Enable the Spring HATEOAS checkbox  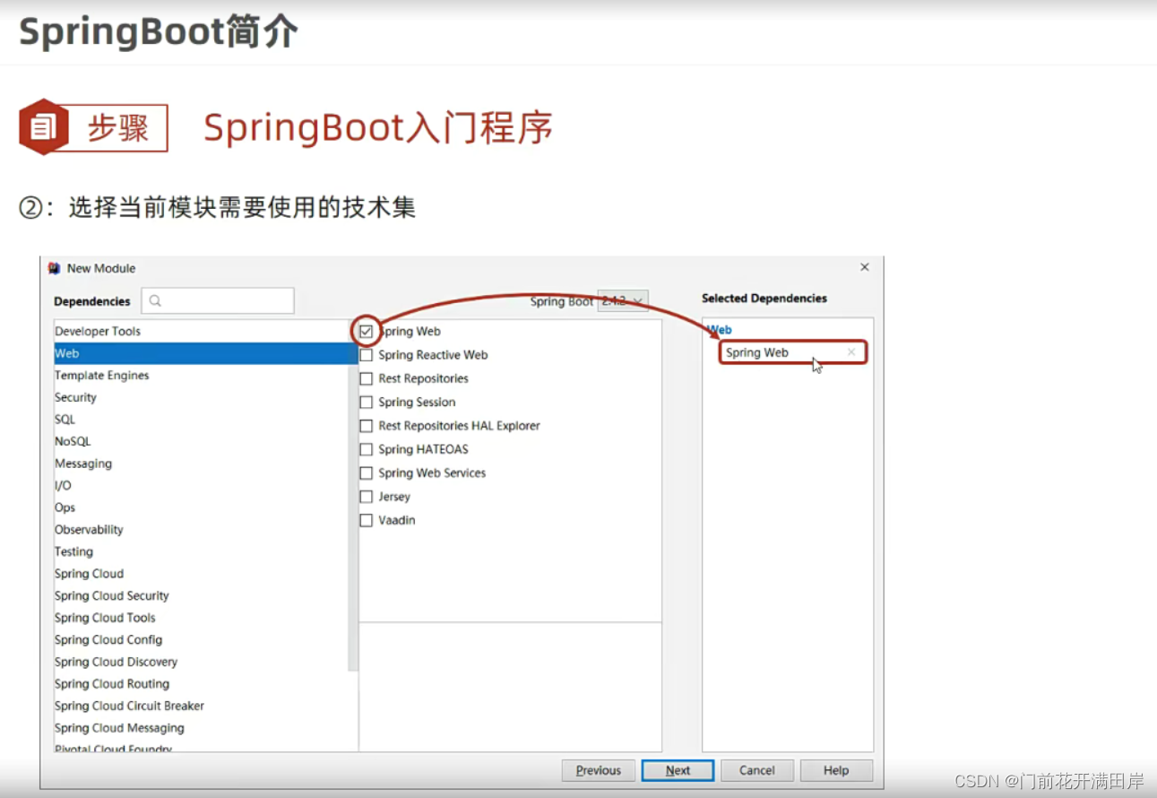click(366, 449)
